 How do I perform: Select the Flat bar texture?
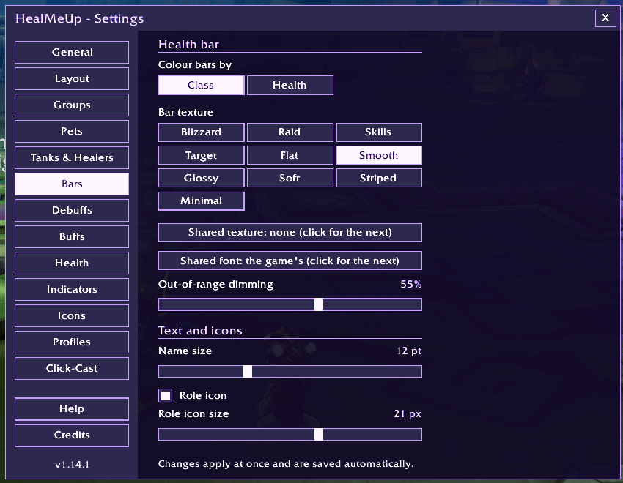coord(290,155)
